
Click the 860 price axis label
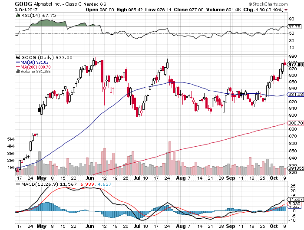[293, 143]
